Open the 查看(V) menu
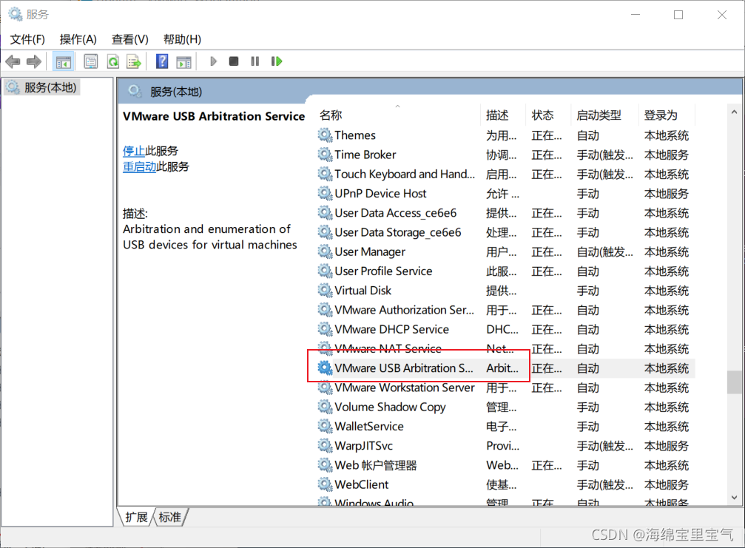Image resolution: width=745 pixels, height=548 pixels. click(x=129, y=39)
